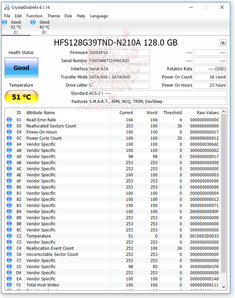Open the Theme menu
This screenshot has width=235, height=298.
(x=54, y=16)
